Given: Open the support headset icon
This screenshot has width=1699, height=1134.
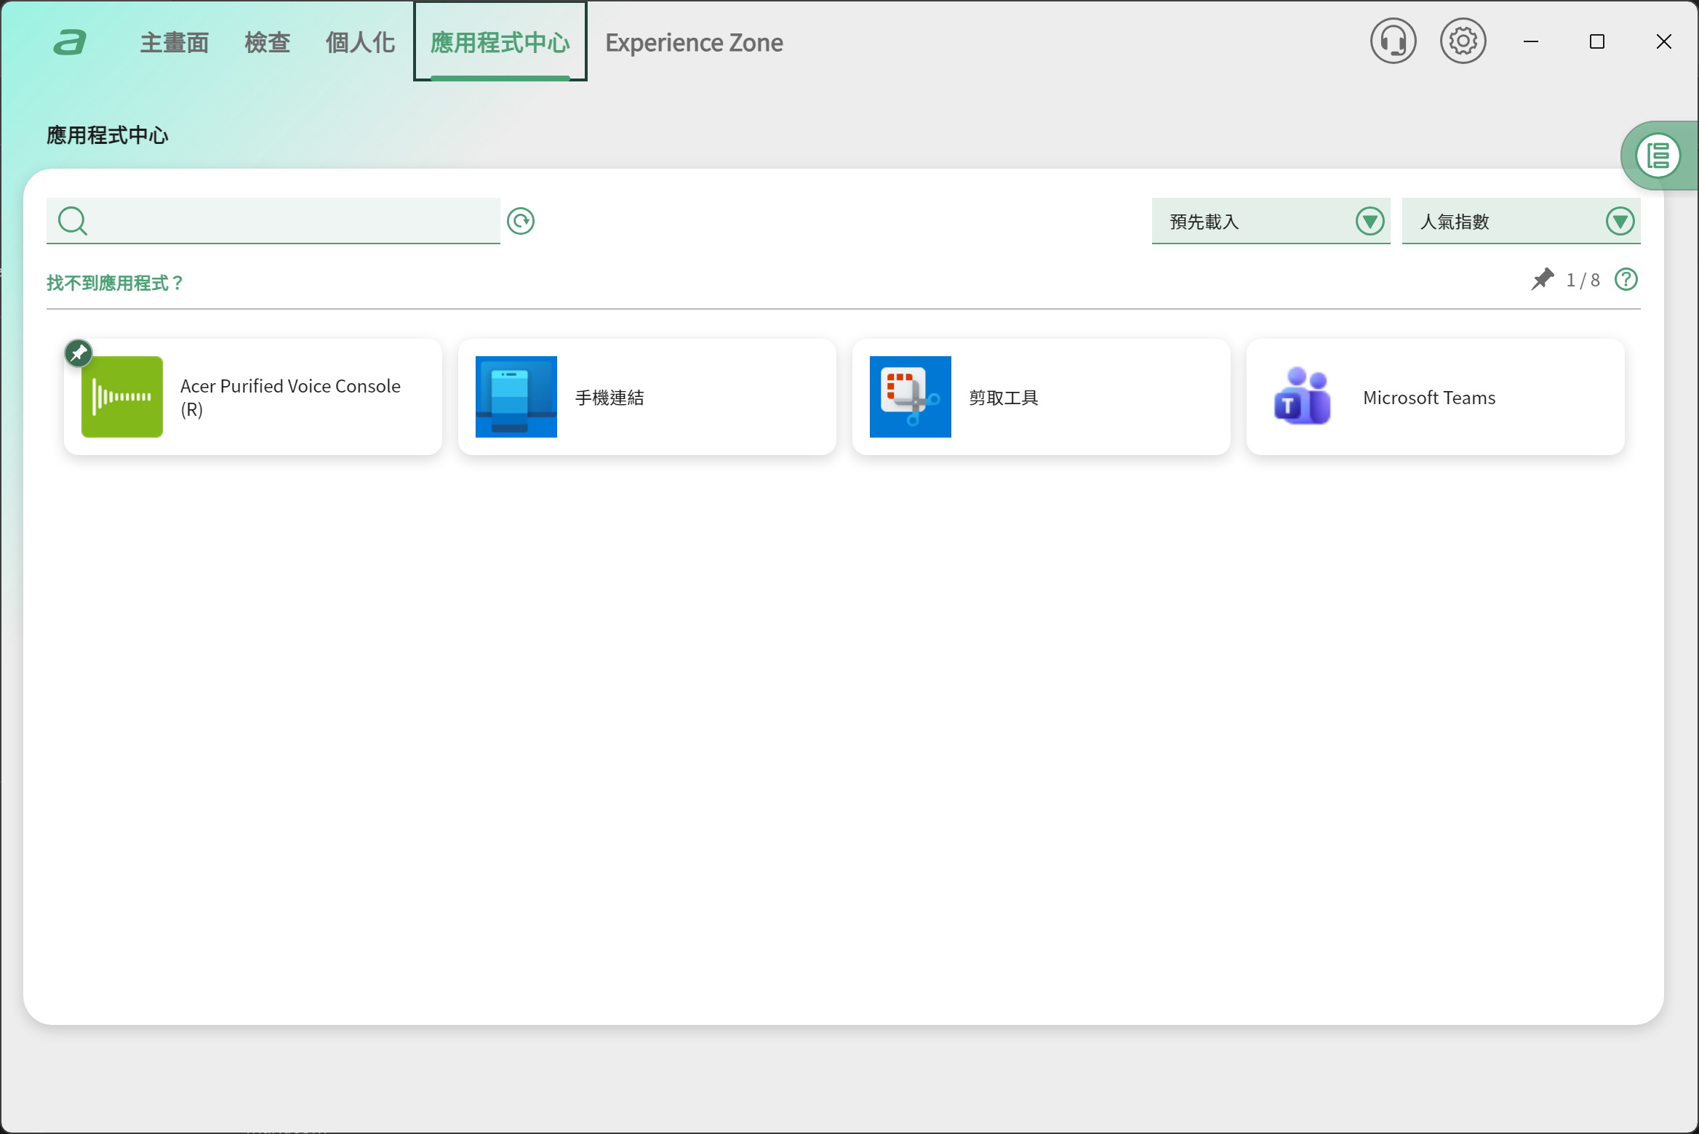Looking at the screenshot, I should (1393, 41).
